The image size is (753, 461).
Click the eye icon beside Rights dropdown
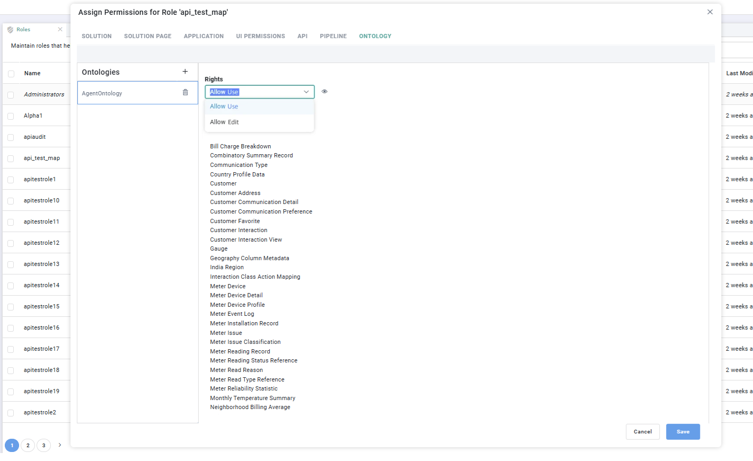tap(324, 92)
